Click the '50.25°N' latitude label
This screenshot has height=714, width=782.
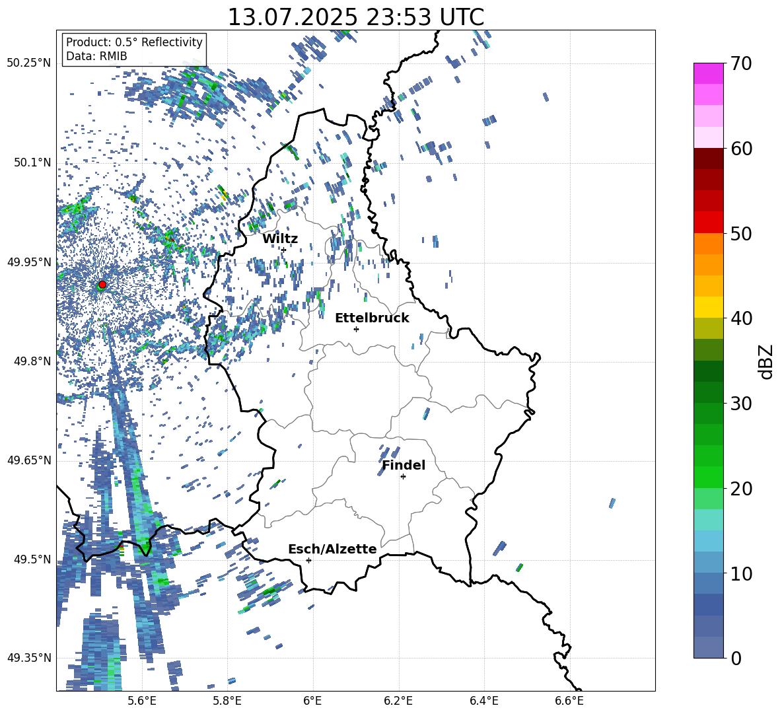tap(29, 63)
